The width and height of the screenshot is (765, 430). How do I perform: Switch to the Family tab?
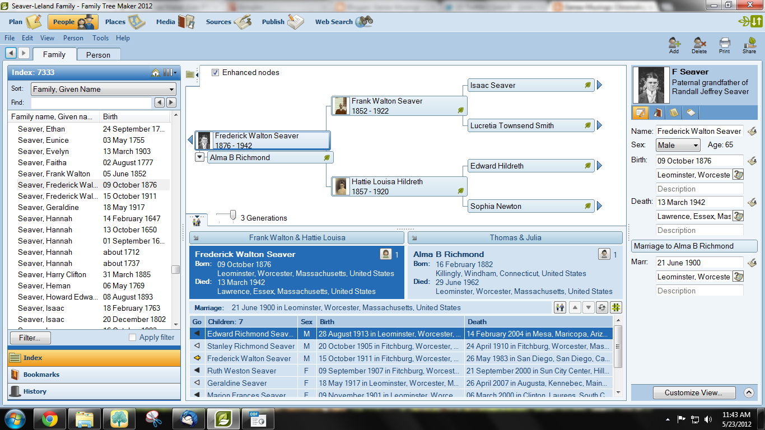click(x=54, y=54)
